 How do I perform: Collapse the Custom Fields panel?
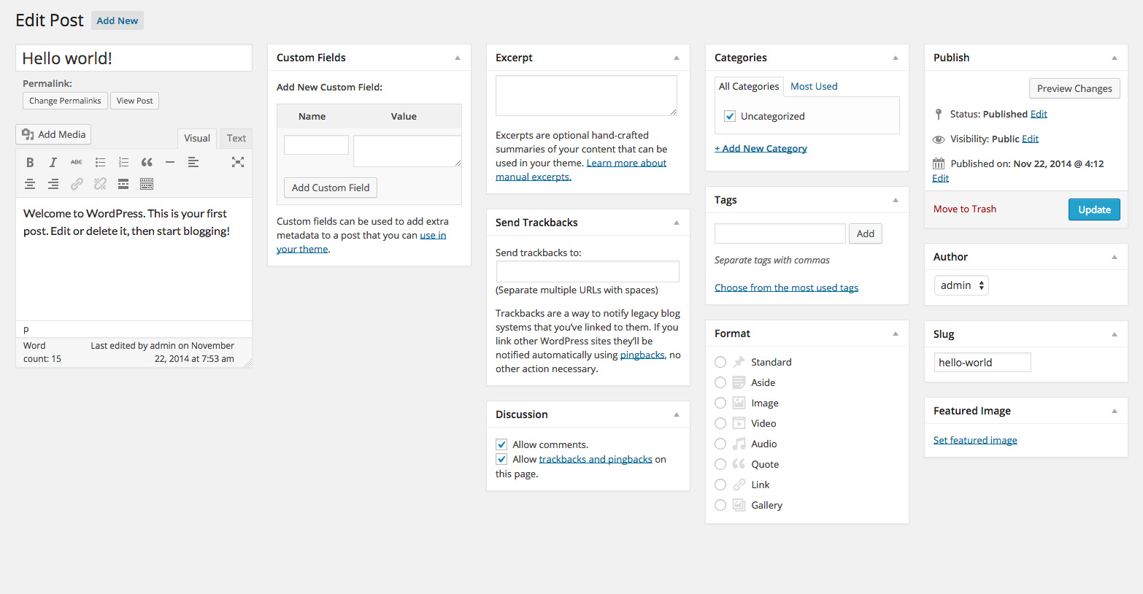(x=458, y=58)
